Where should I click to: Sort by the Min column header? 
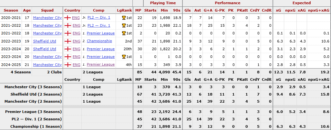[x=164, y=10]
